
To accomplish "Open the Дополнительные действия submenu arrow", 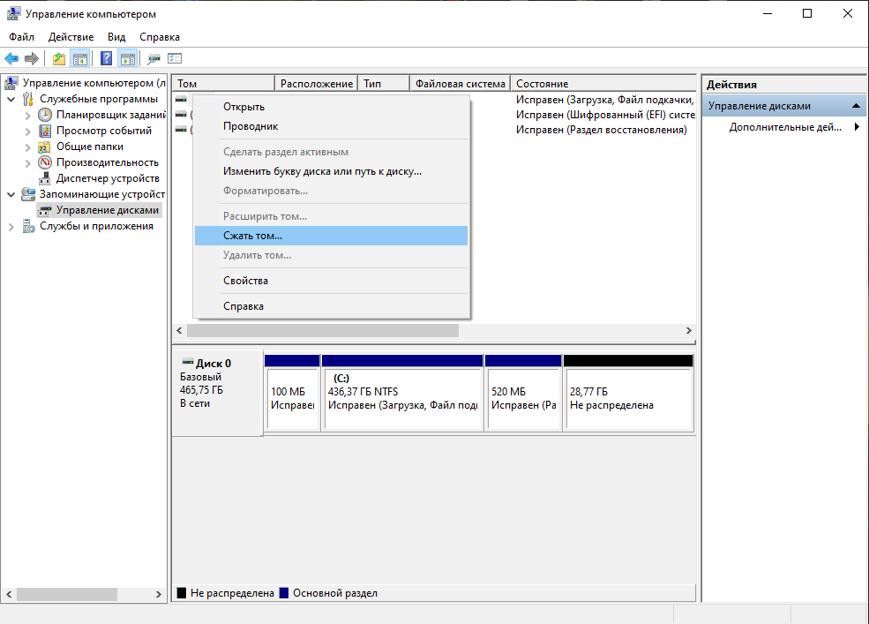I will (x=857, y=127).
